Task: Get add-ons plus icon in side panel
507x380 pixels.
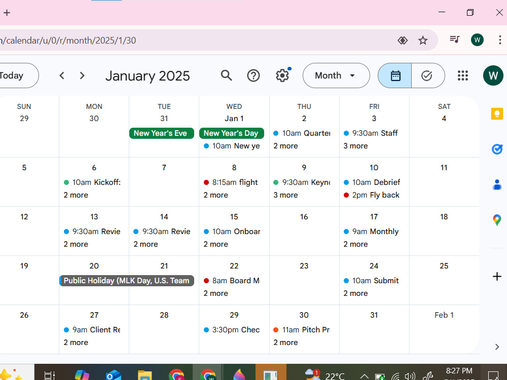Action: 497,277
